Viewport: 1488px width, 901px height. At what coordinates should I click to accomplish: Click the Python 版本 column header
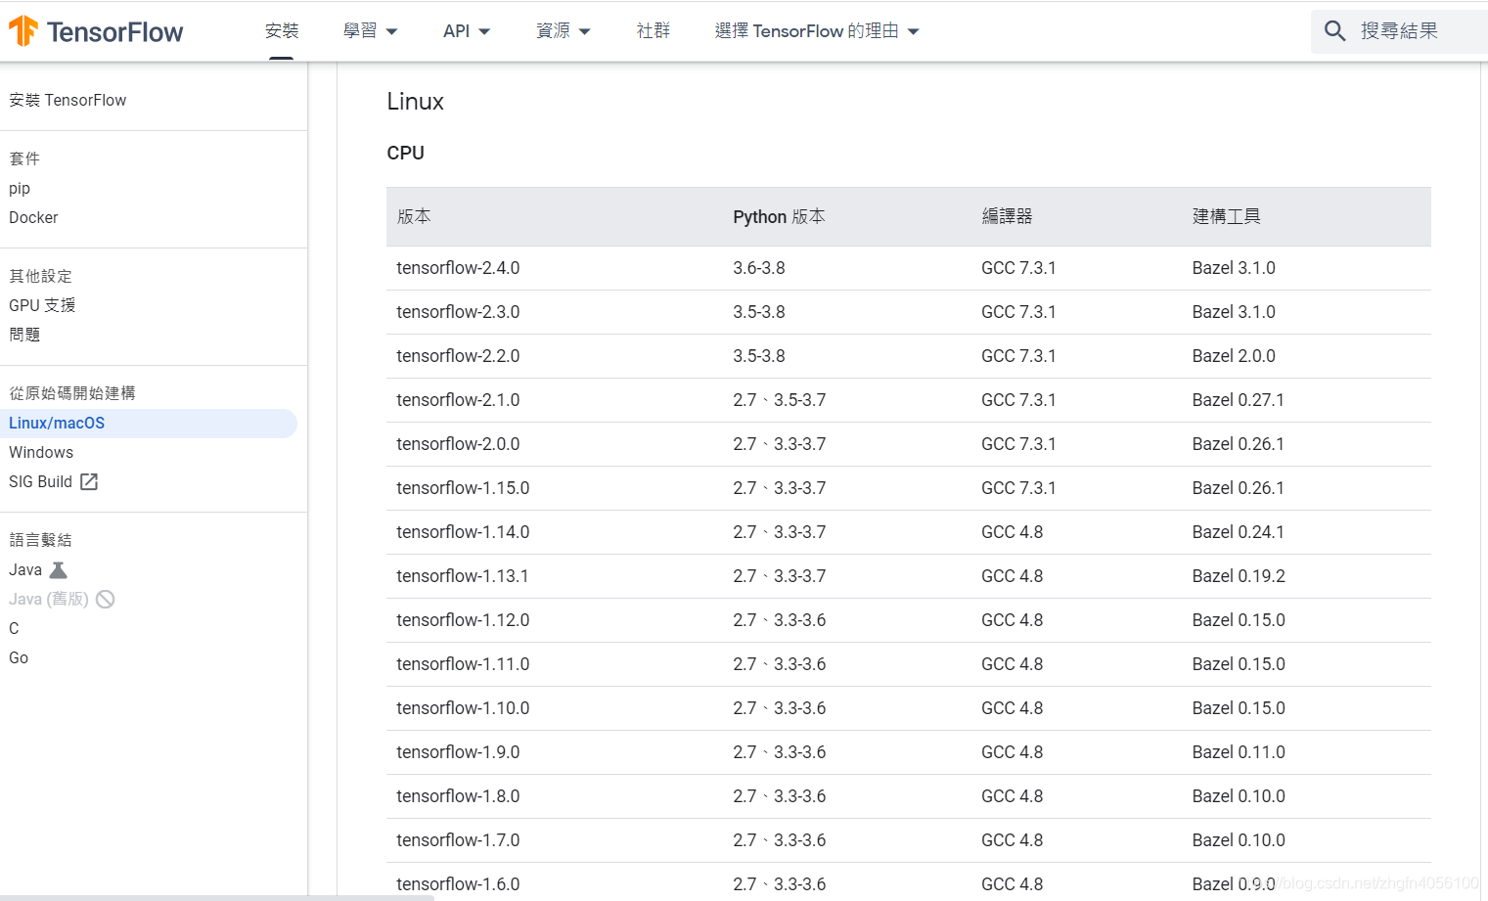(779, 216)
